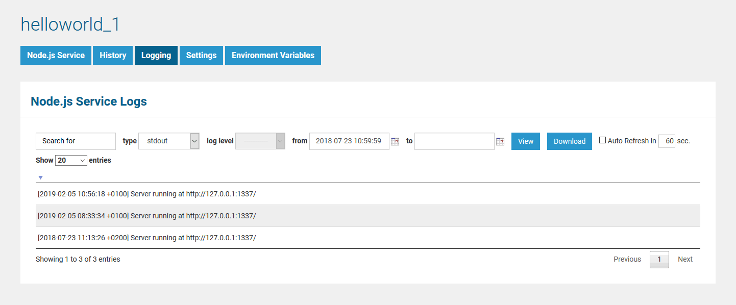Screen dimensions: 736x305
Task: Enable Auto Refresh of the logs
Action: (x=602, y=139)
